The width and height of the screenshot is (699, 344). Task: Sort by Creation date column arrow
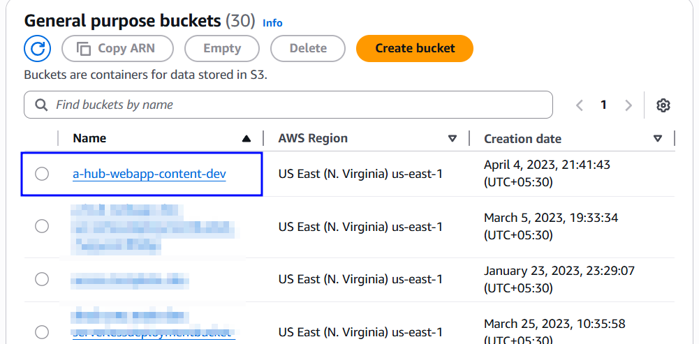pos(658,139)
